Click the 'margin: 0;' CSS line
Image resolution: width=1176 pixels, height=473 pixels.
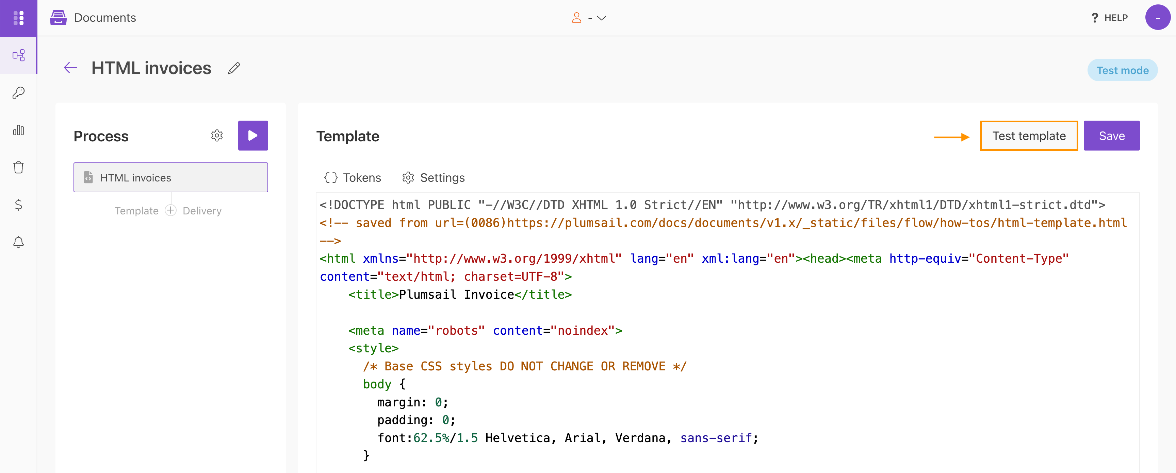point(413,402)
